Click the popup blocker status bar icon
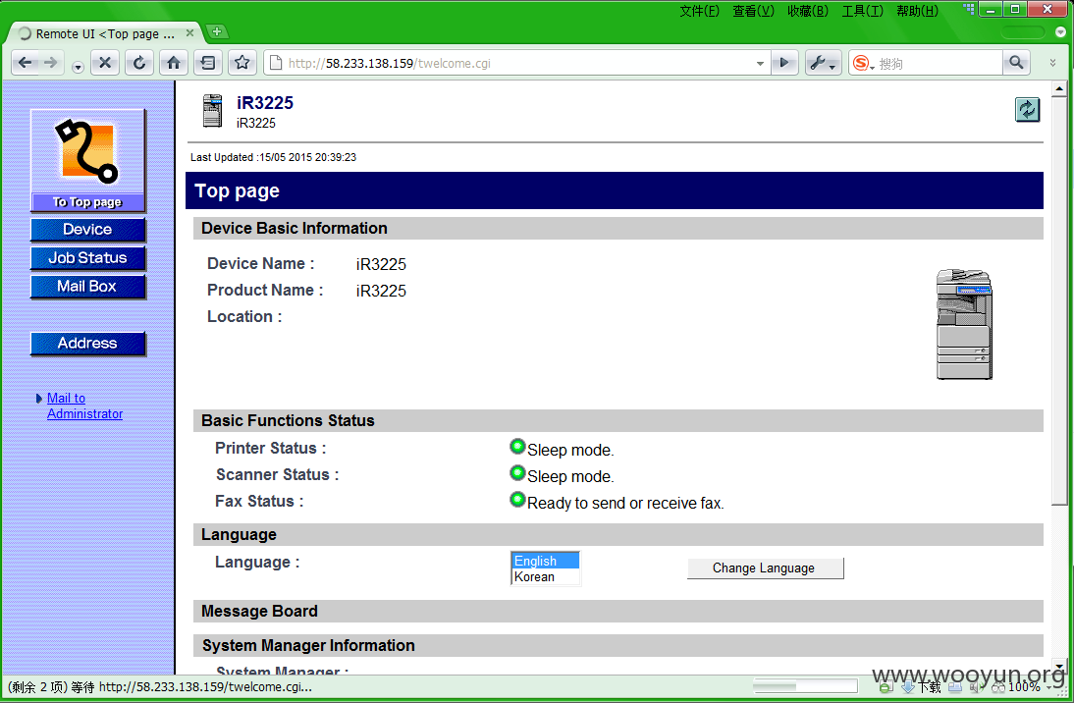The height and width of the screenshot is (703, 1074). [886, 686]
